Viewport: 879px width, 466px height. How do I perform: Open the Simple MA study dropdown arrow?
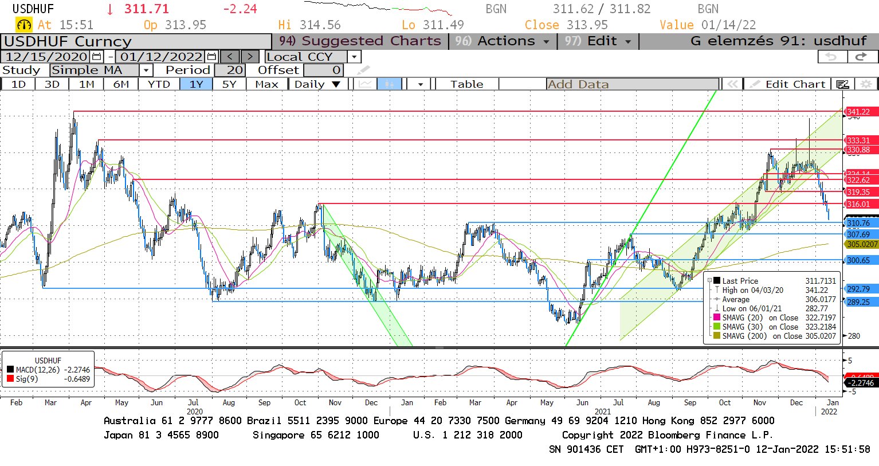point(146,71)
